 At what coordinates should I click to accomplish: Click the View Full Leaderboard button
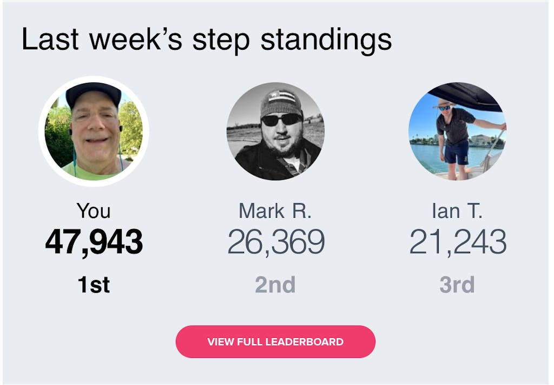pos(275,342)
